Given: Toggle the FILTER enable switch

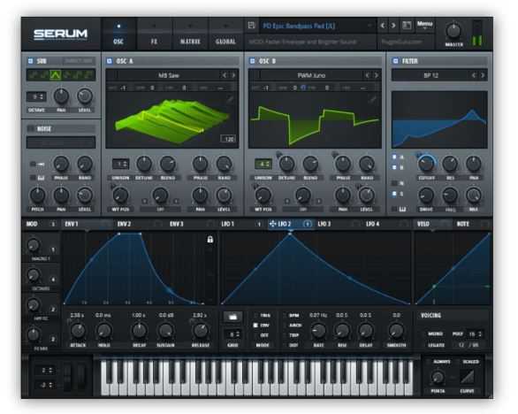Looking at the screenshot, I should pyautogui.click(x=395, y=61).
